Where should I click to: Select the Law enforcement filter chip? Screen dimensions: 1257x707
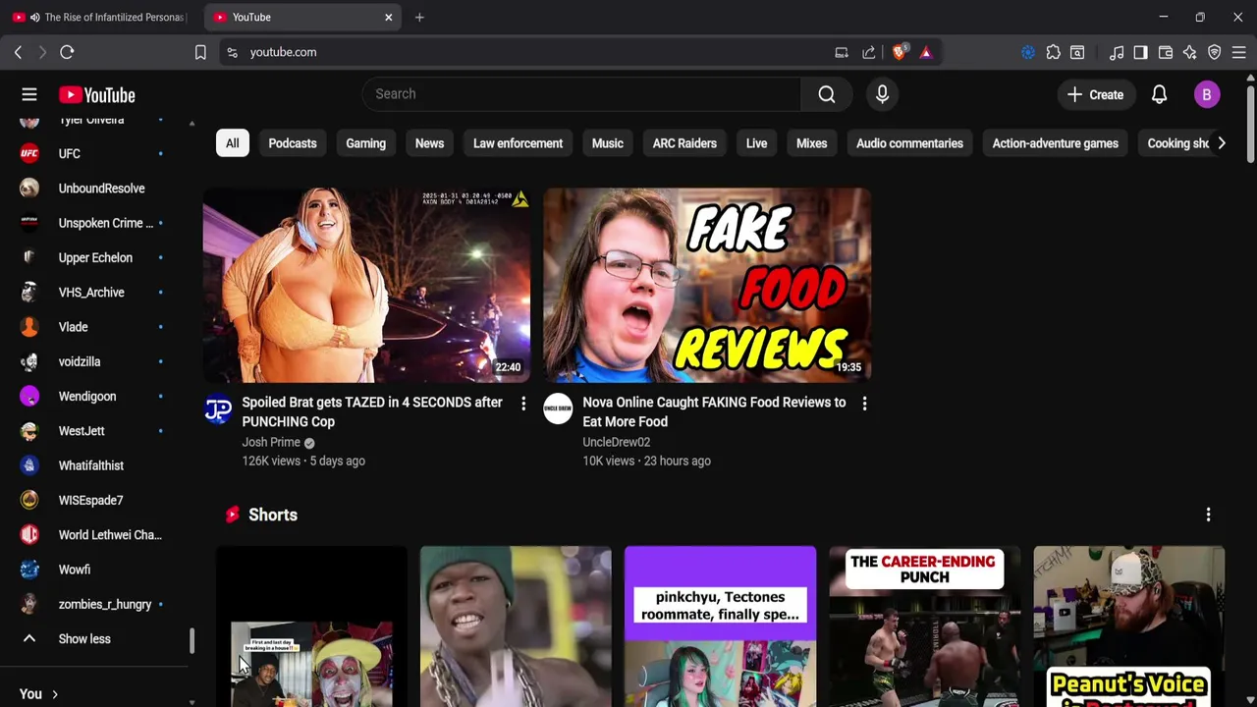tap(518, 143)
